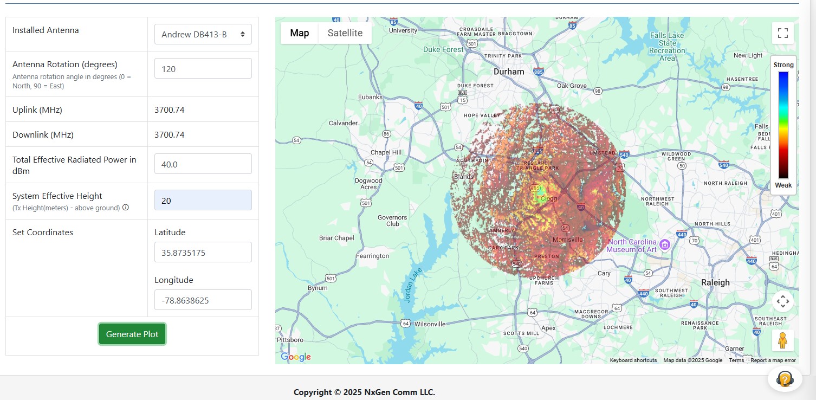Click the Morrisville label on map
Image resolution: width=816 pixels, height=400 pixels.
[x=568, y=240]
